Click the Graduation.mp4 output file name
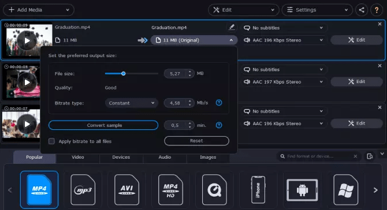The height and width of the screenshot is (210, 387). [x=169, y=27]
